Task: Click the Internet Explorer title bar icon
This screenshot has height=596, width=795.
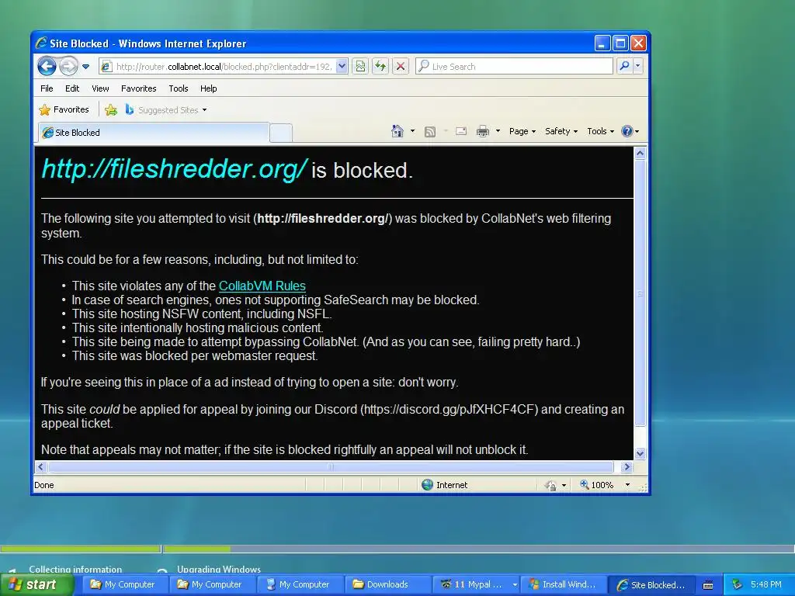Action: click(x=41, y=43)
